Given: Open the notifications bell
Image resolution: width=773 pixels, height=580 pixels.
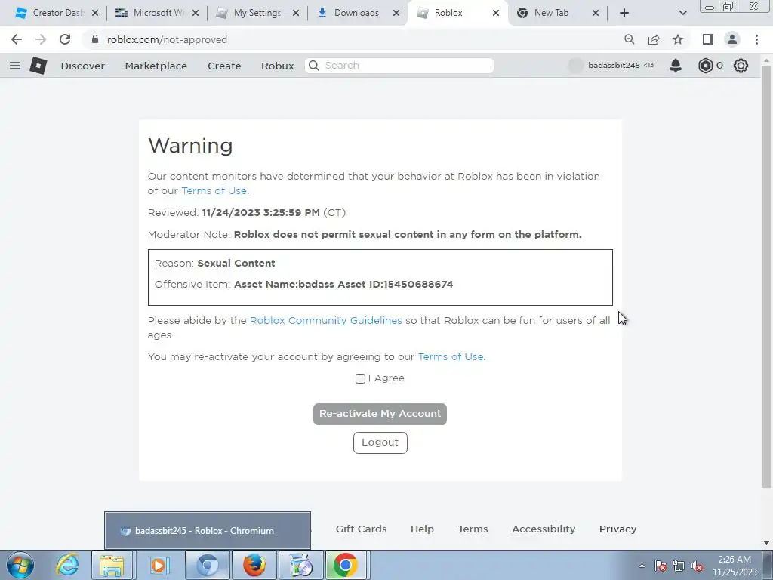Looking at the screenshot, I should tap(676, 66).
